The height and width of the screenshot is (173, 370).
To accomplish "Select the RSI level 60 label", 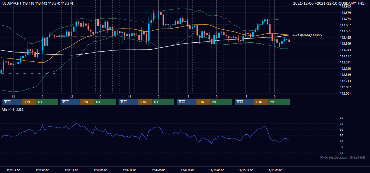I will (341, 129).
